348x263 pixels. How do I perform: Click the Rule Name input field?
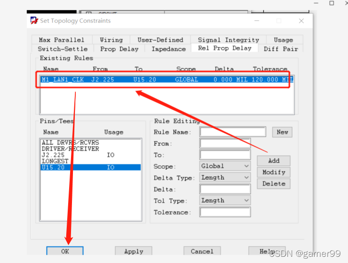[233, 132]
